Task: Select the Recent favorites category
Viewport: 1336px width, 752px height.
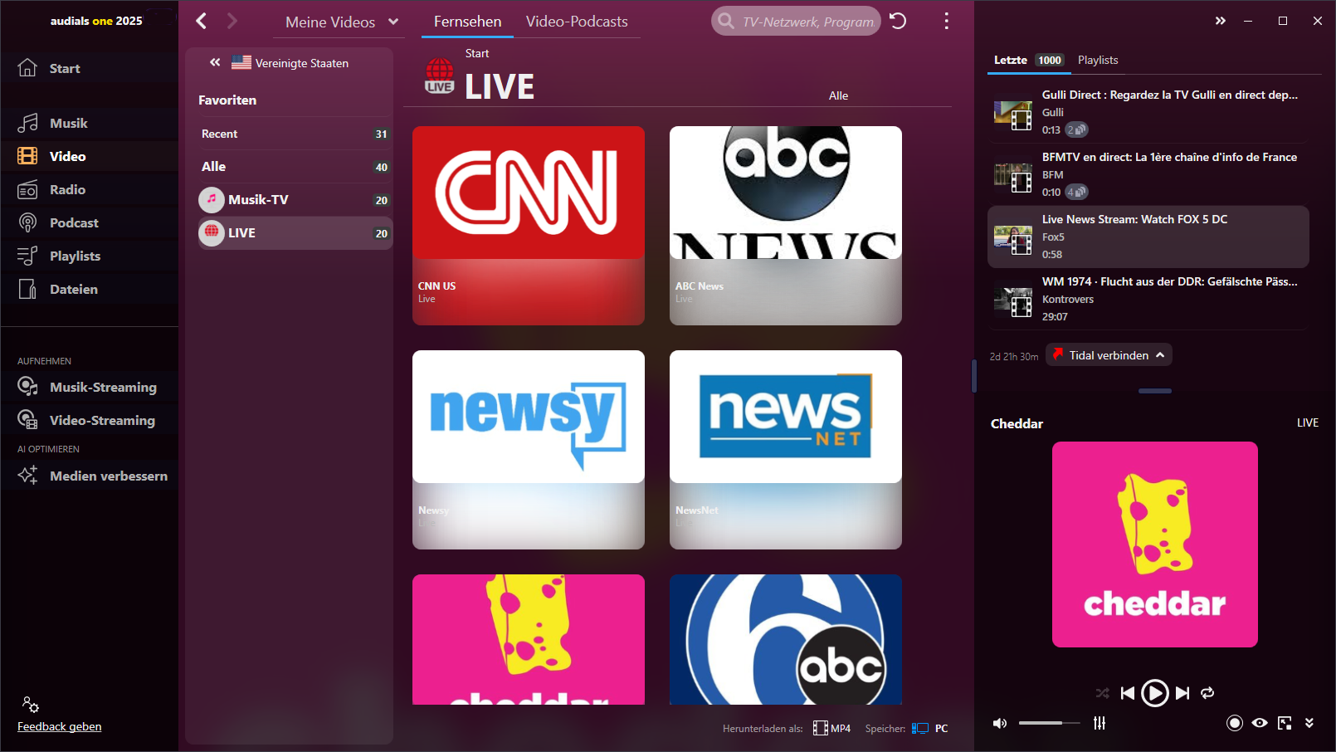Action: tap(295, 134)
